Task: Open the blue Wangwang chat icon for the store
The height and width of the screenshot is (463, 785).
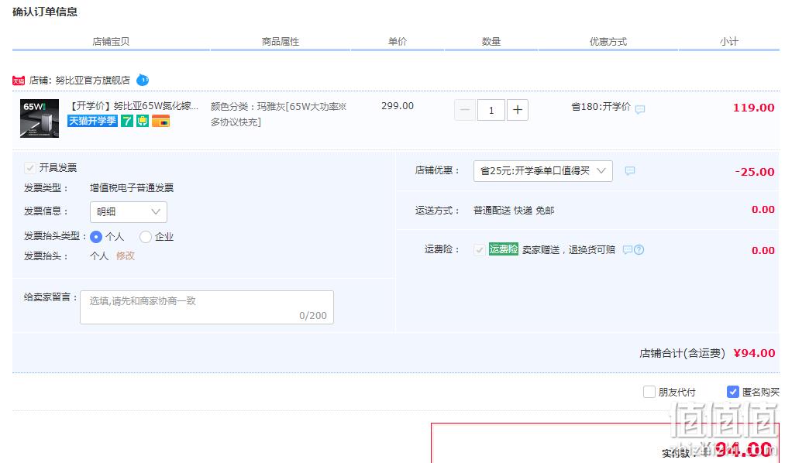Action: (143, 80)
